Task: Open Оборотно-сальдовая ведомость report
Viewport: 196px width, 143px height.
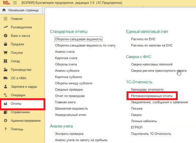Action: pyautogui.click(x=79, y=39)
